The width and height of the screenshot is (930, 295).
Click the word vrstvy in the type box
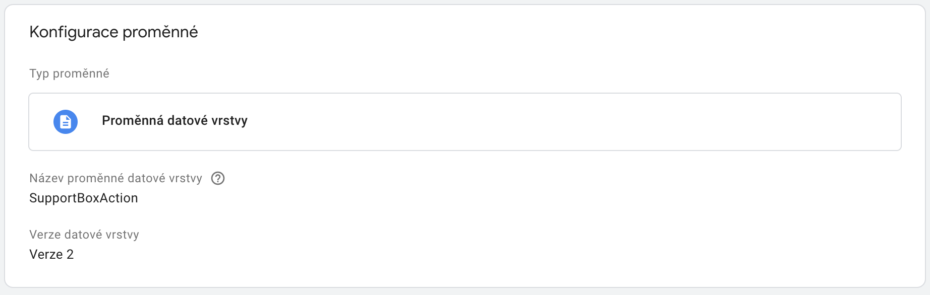click(x=229, y=121)
